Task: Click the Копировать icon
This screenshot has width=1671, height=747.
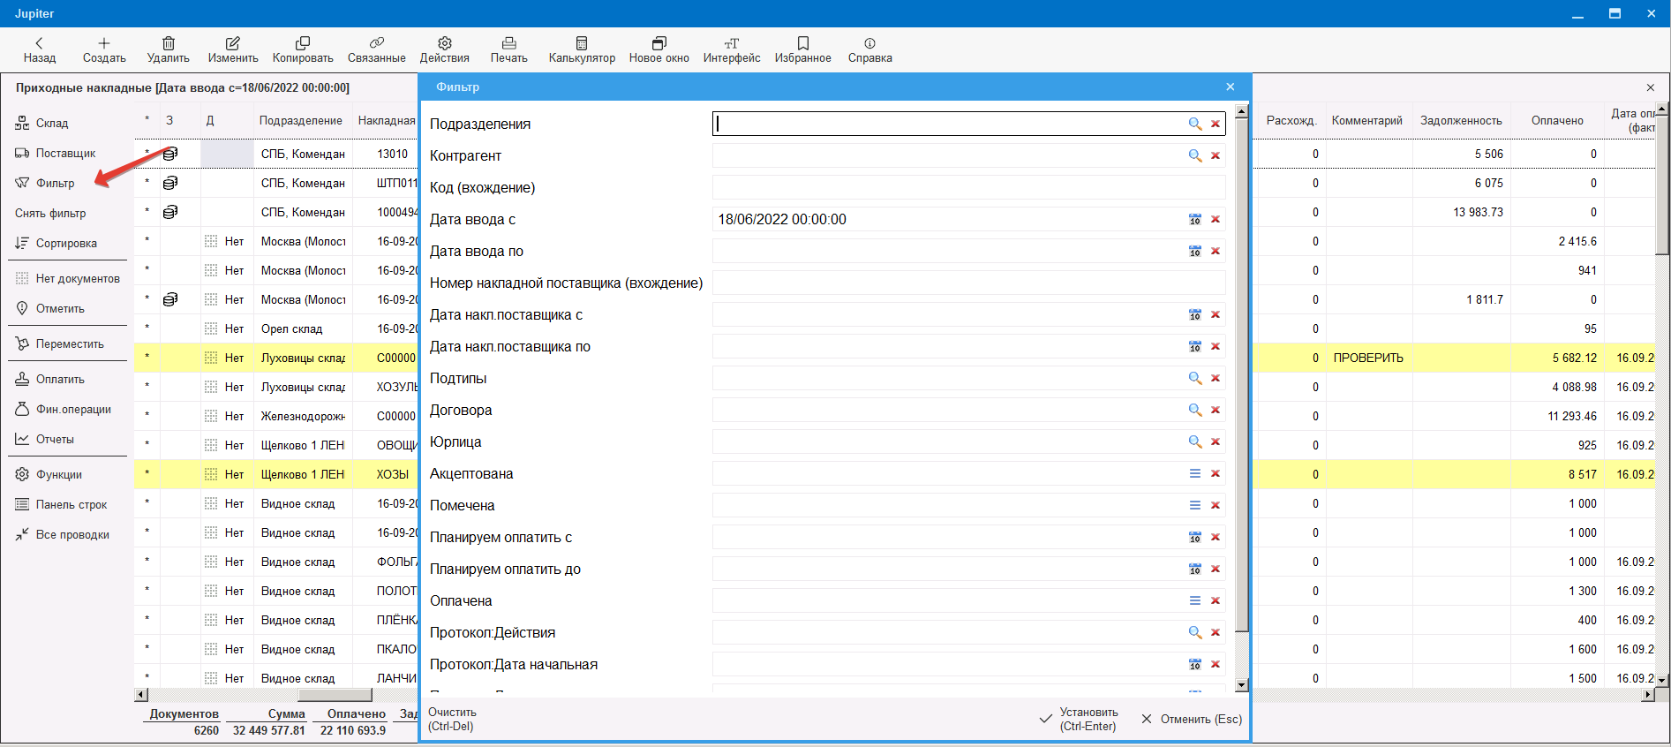Action: click(303, 42)
